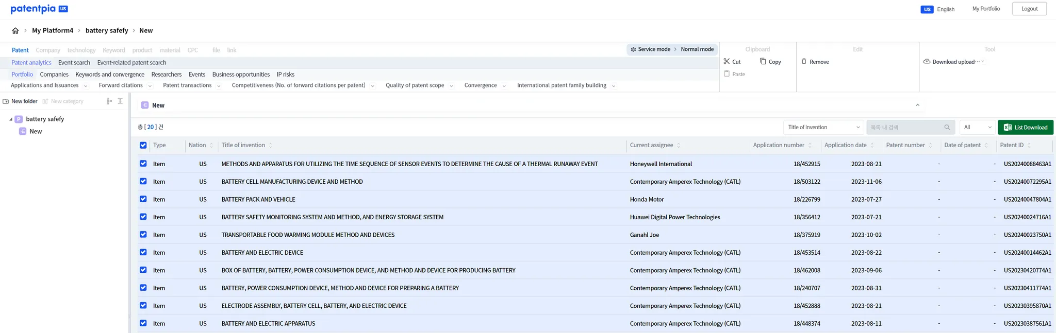Click the tree structure icon in sidebar

pyautogui.click(x=109, y=101)
